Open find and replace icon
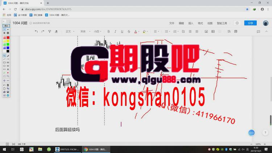The width and height of the screenshot is (272, 153). (229, 32)
